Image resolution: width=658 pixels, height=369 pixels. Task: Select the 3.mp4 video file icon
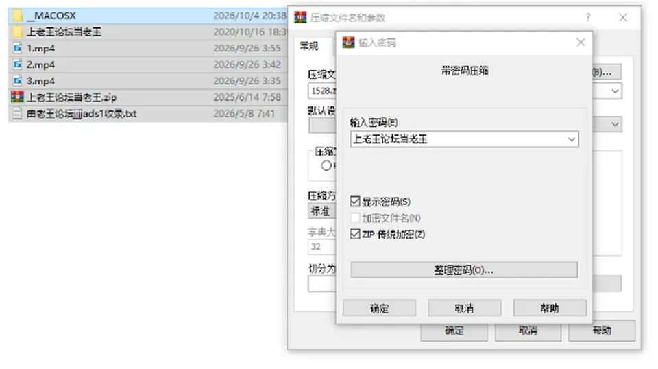tap(17, 81)
